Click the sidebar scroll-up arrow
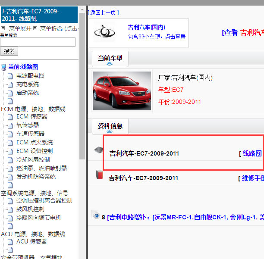This screenshot has width=264, height=259. [x=82, y=10]
